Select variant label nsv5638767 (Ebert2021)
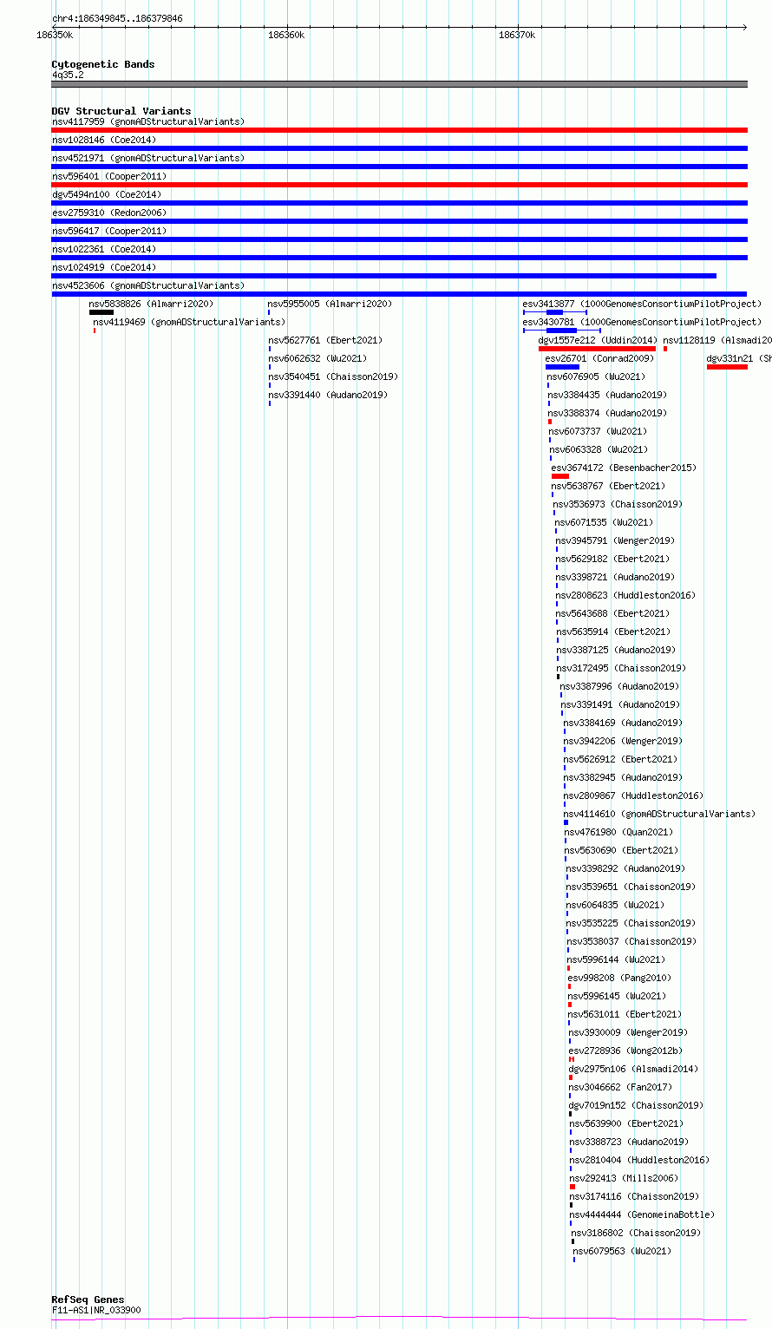This screenshot has height=1329, width=772. pos(608,486)
